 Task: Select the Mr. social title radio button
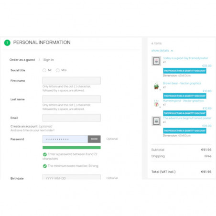pos(44,70)
